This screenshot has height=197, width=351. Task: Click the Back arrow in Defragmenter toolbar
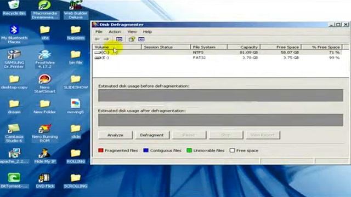97,39
